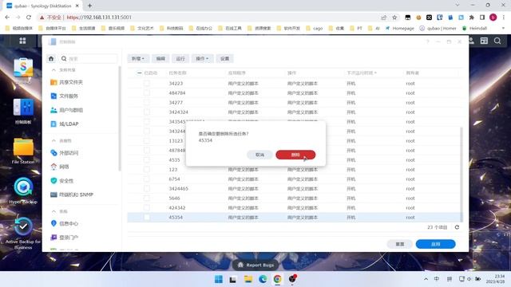Image resolution: width=511 pixels, height=287 pixels.
Task: Collapse the 系统 sidebar group
Action: click(53, 211)
